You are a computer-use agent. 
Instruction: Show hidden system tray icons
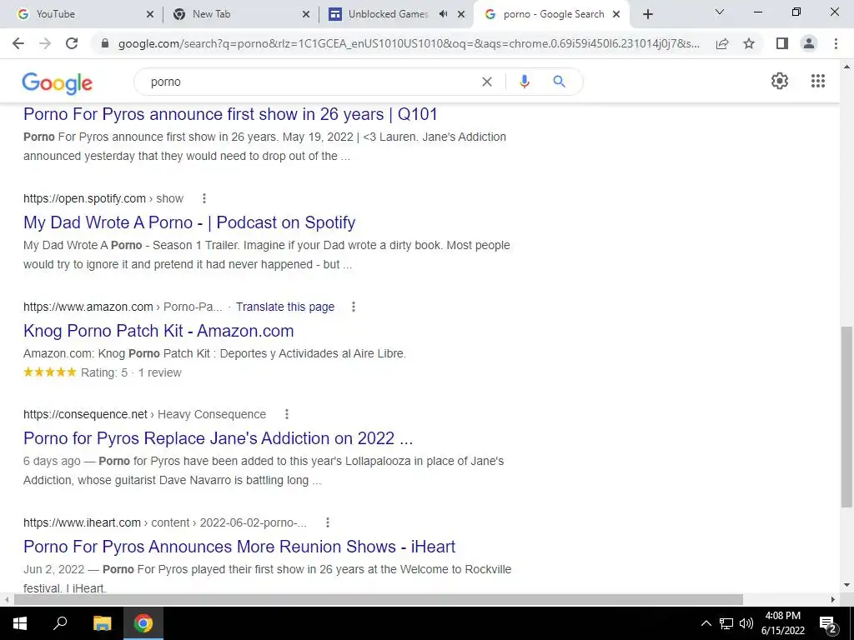[x=706, y=623]
